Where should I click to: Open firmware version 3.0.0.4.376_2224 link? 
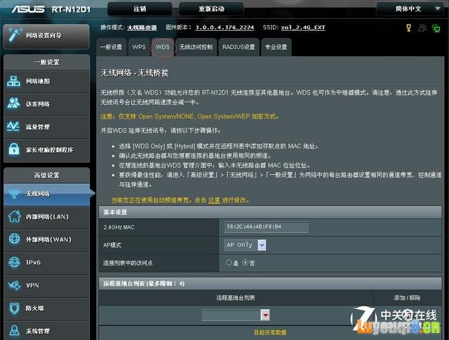point(224,27)
